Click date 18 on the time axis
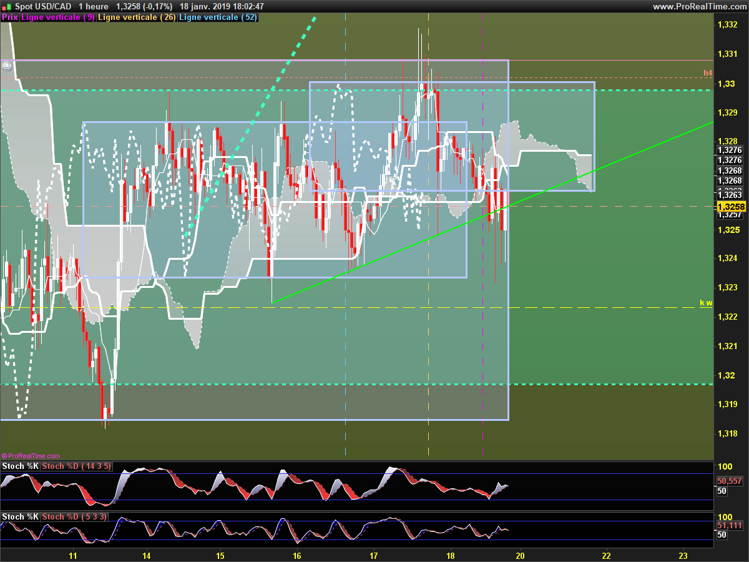This screenshot has height=562, width=749. click(451, 555)
